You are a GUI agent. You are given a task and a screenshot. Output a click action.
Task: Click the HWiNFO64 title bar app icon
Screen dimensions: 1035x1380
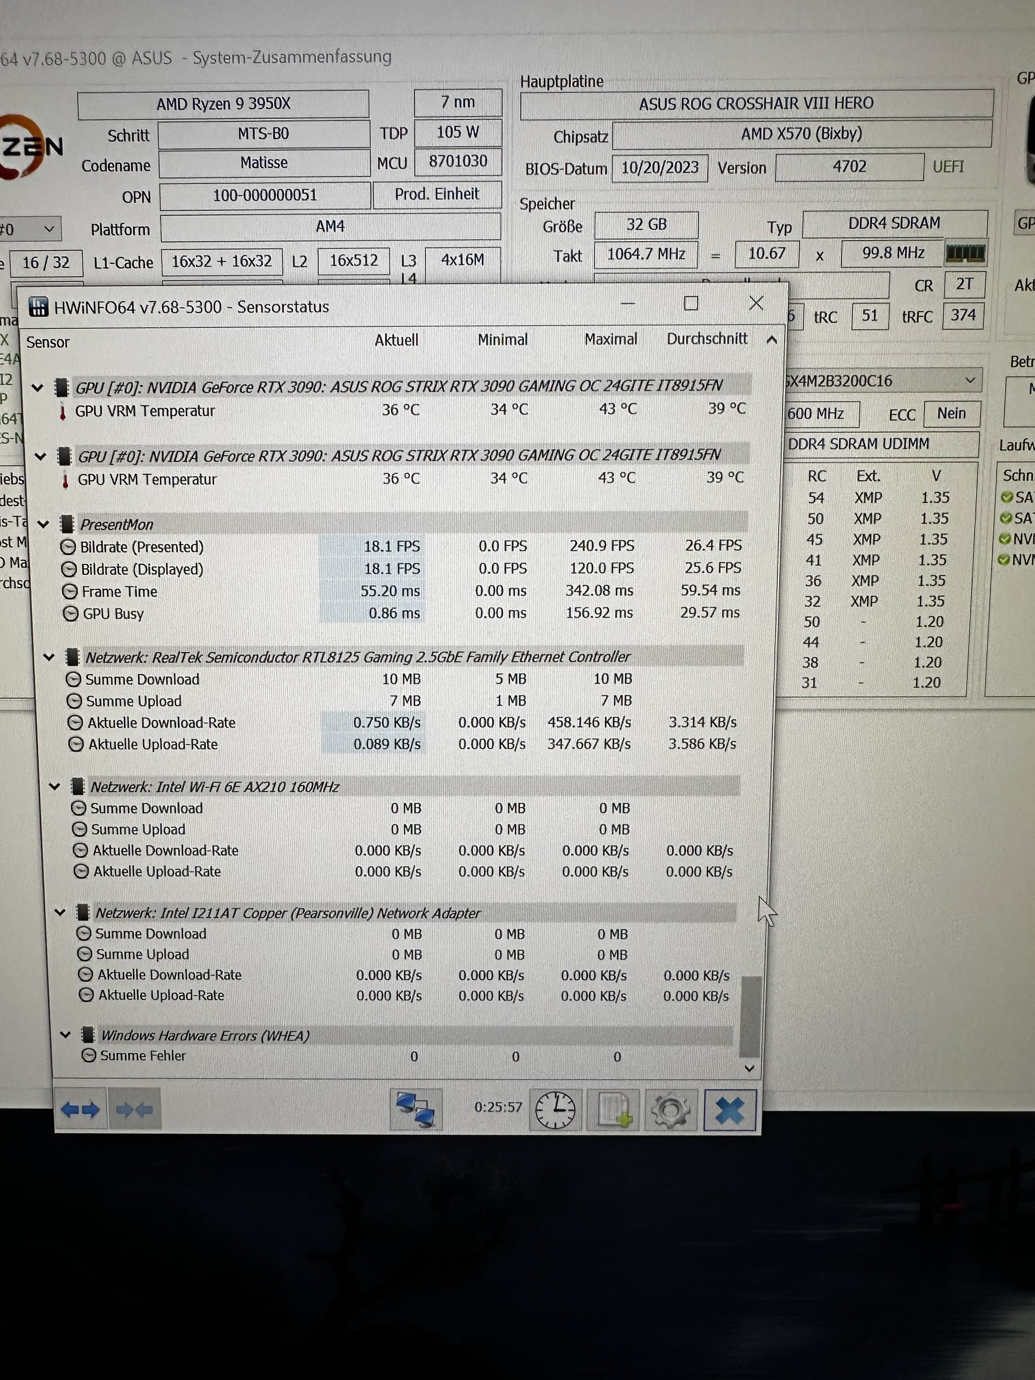click(x=39, y=306)
